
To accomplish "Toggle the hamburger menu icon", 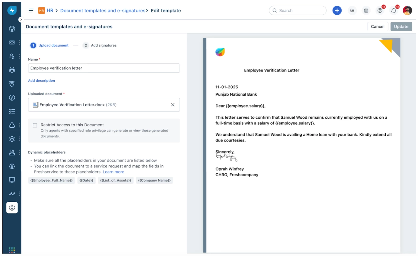I will tap(31, 11).
